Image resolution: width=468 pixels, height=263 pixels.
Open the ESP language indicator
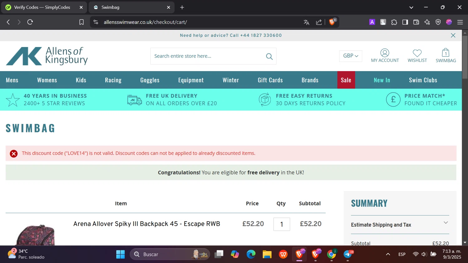(402, 254)
